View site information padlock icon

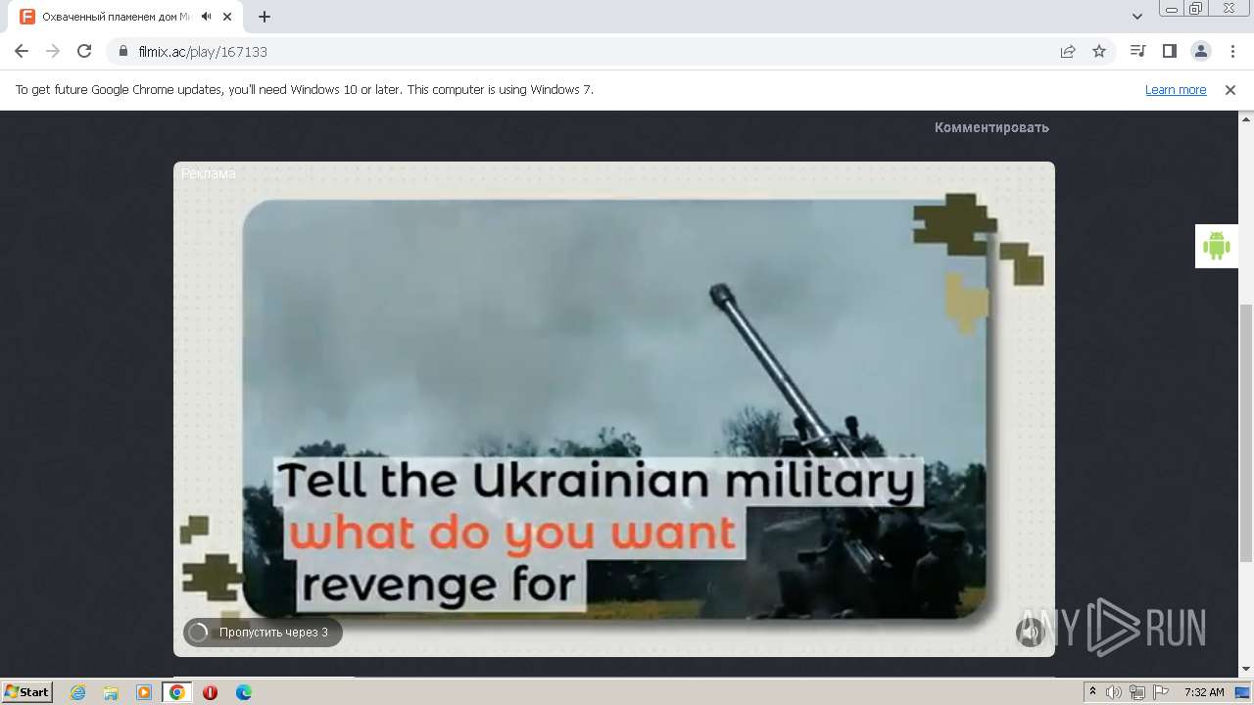(x=123, y=51)
